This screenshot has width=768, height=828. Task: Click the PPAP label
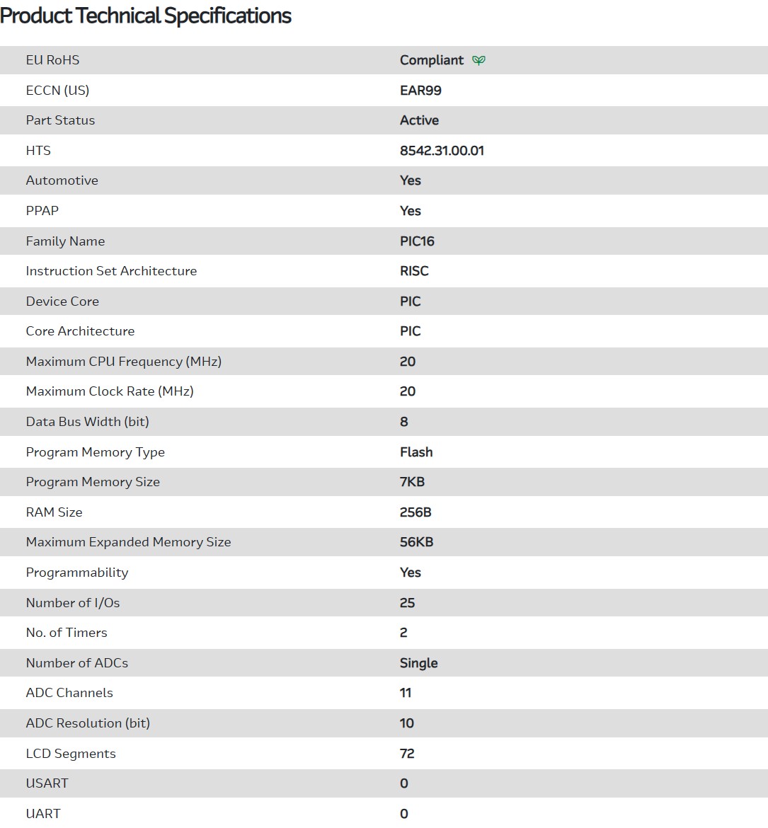tap(42, 211)
